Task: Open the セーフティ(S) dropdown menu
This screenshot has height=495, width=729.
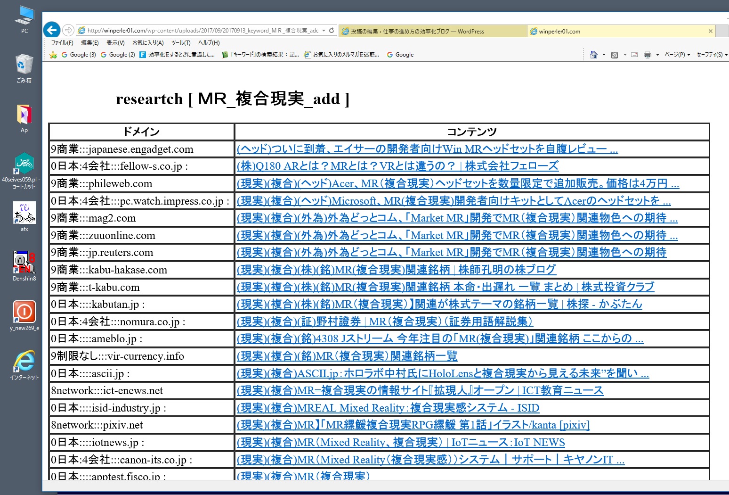Action: pyautogui.click(x=712, y=55)
